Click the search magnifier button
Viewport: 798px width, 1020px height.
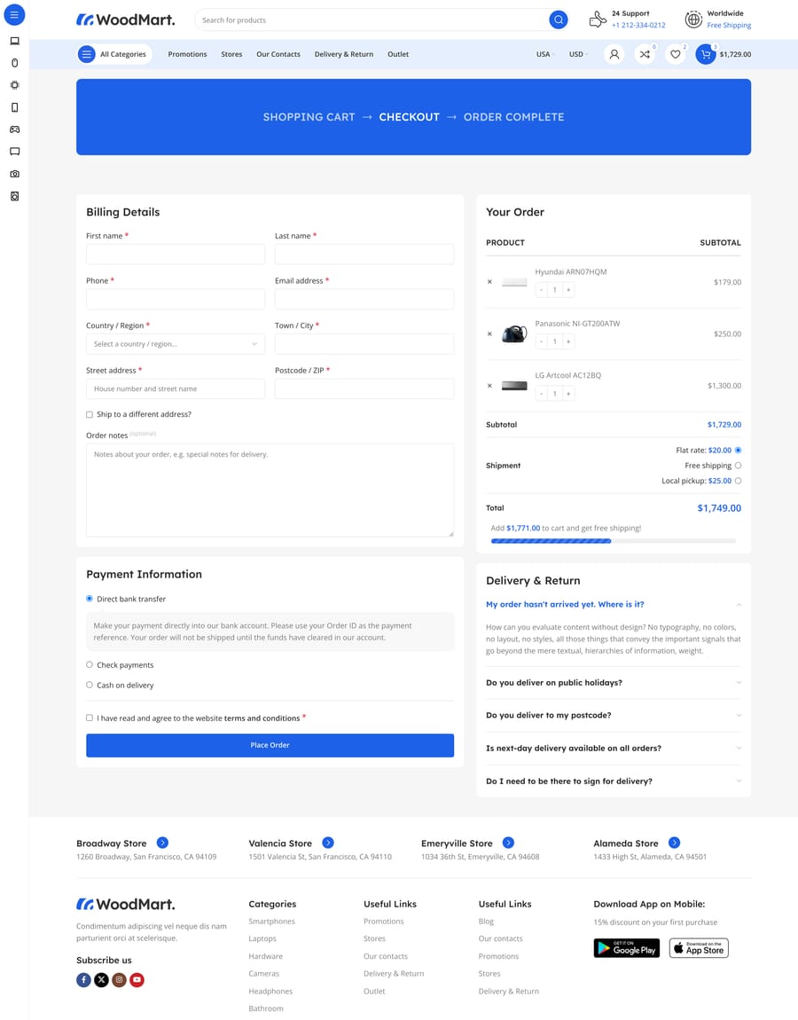coord(558,20)
